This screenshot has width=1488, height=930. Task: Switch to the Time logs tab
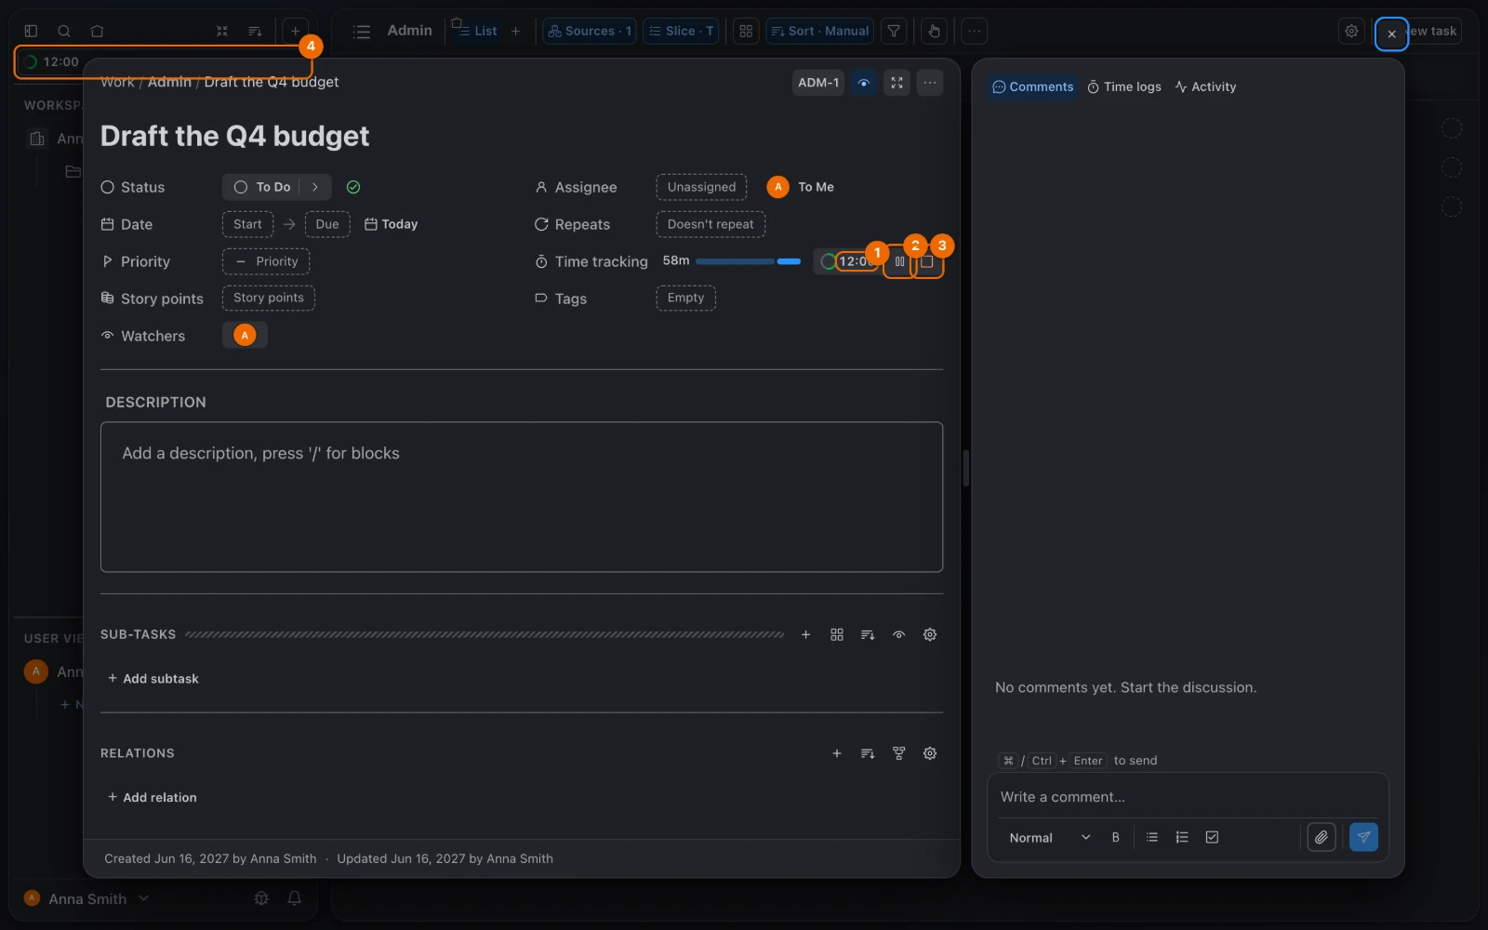pyautogui.click(x=1124, y=86)
